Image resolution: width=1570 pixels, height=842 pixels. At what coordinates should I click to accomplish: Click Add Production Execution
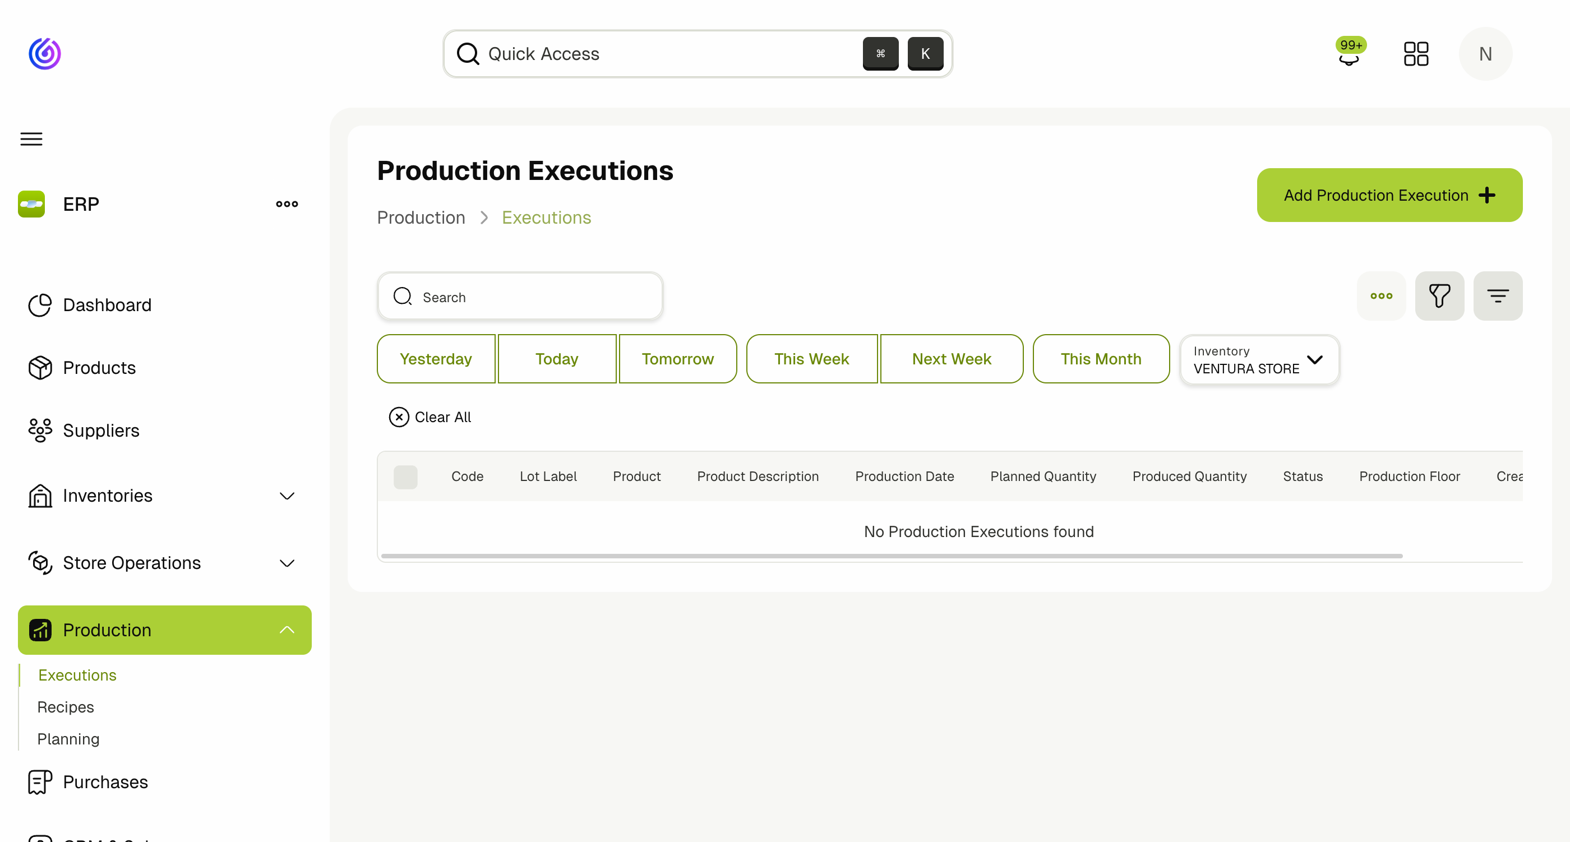coord(1389,195)
